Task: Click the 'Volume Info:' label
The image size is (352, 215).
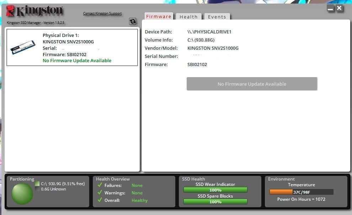Action: click(x=159, y=40)
